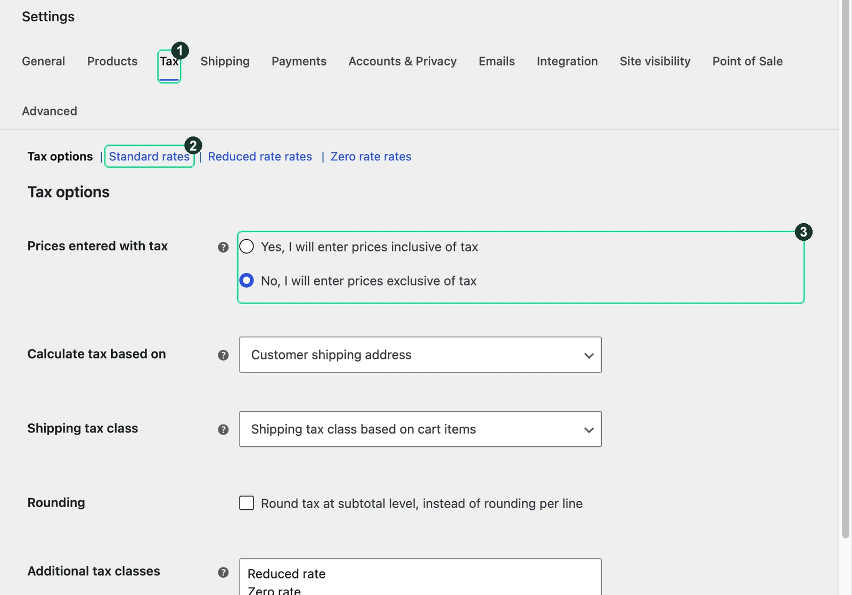The width and height of the screenshot is (852, 595).
Task: Open the Site visibility tab
Action: [x=655, y=61]
